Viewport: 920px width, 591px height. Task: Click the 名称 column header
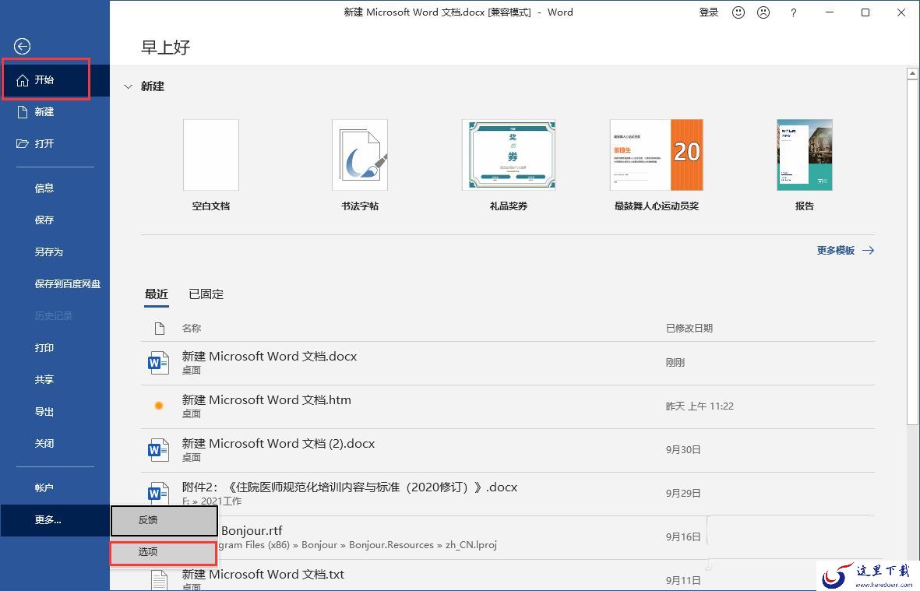tap(192, 329)
